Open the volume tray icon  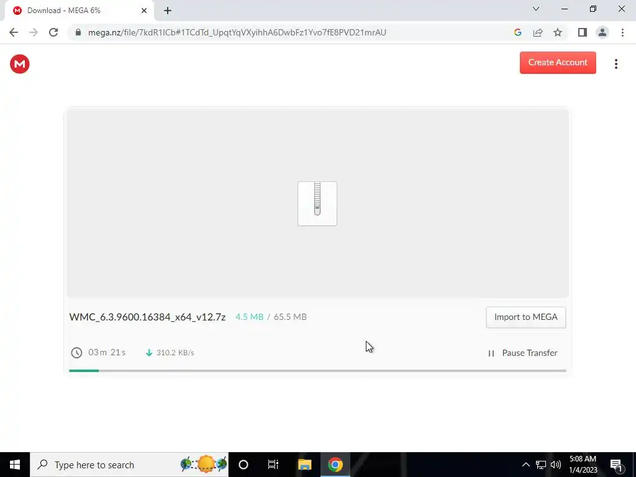coord(556,465)
